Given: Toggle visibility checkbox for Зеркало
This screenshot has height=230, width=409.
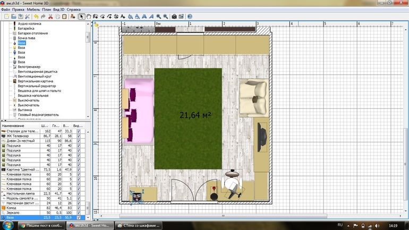Looking at the screenshot, I should [x=79, y=212].
